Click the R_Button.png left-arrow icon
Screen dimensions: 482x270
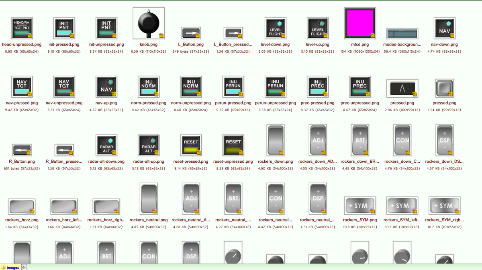(22, 150)
